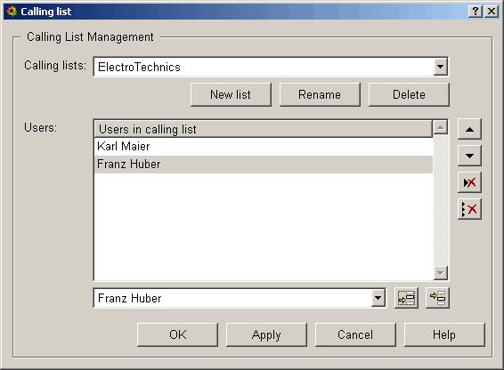504x370 pixels.
Task: Insert user at selected list position
Action: 406,298
